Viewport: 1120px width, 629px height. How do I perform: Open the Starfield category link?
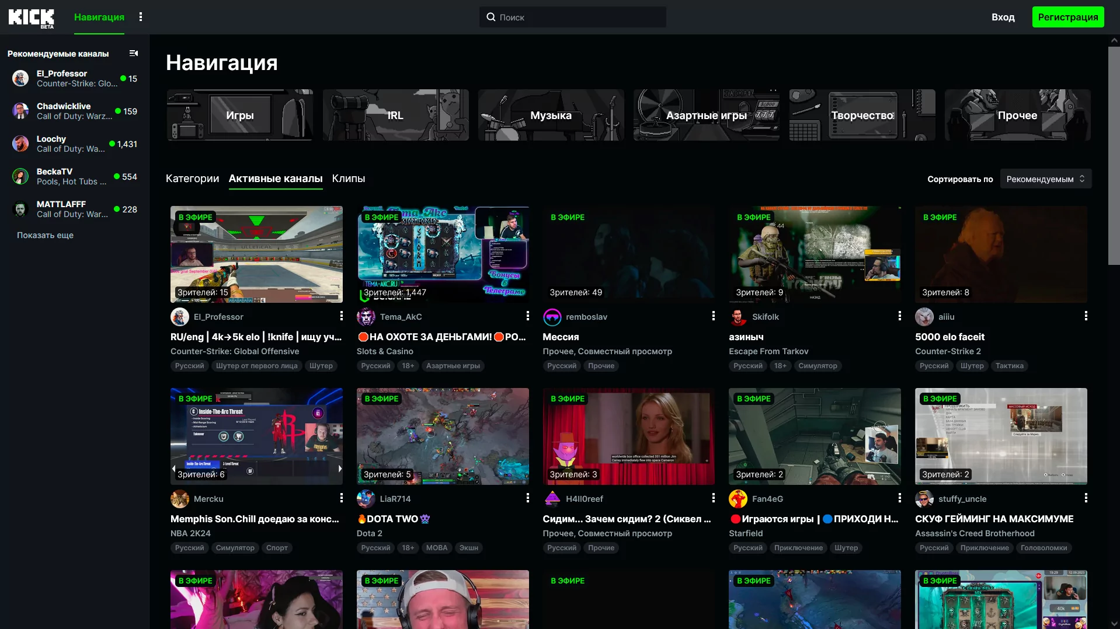(746, 533)
